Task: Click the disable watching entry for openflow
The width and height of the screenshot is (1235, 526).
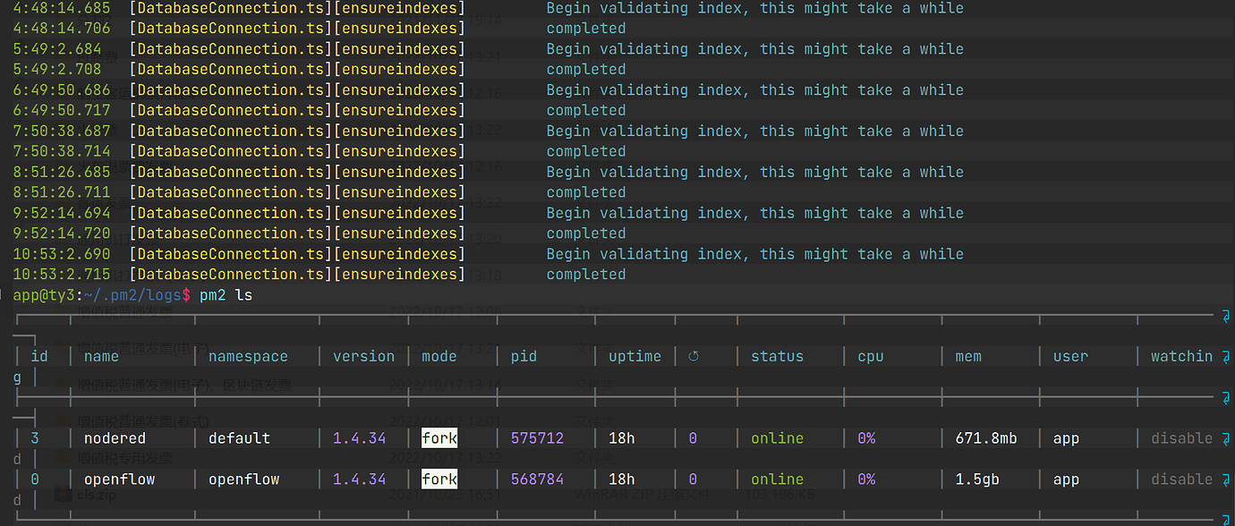Action: (1180, 479)
